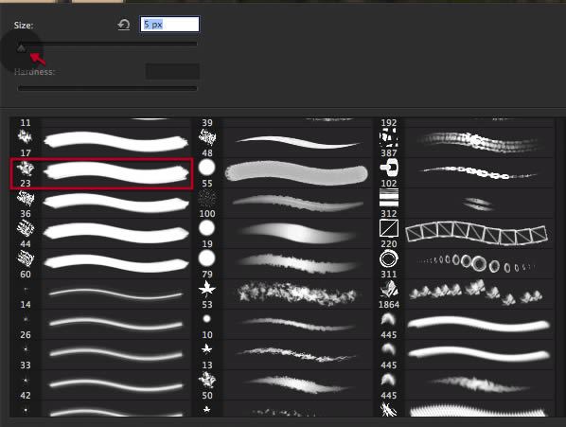Choose the star sparkle brush 33
566x427 pixels.
point(101,355)
